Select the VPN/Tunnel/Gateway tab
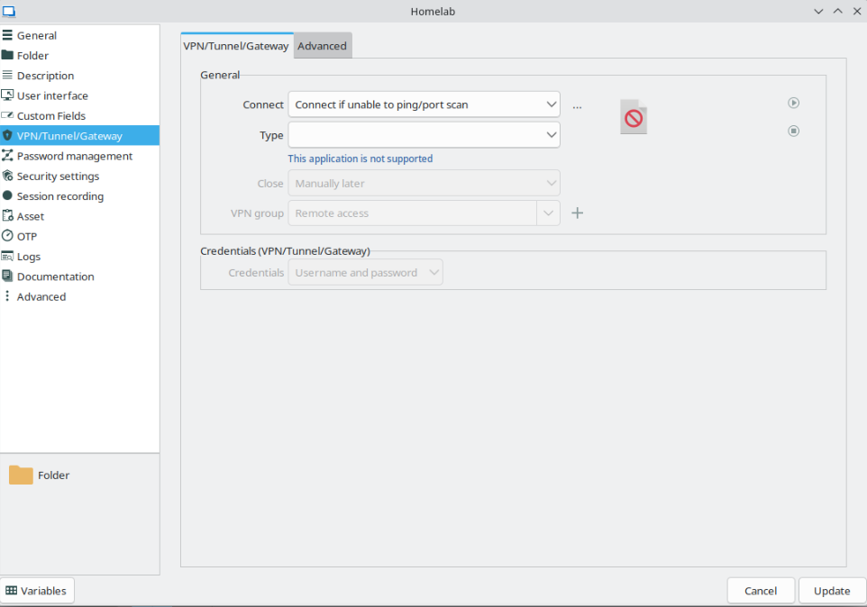867x607 pixels. tap(236, 46)
